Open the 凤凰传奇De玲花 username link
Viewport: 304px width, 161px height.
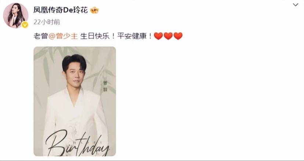tap(61, 10)
